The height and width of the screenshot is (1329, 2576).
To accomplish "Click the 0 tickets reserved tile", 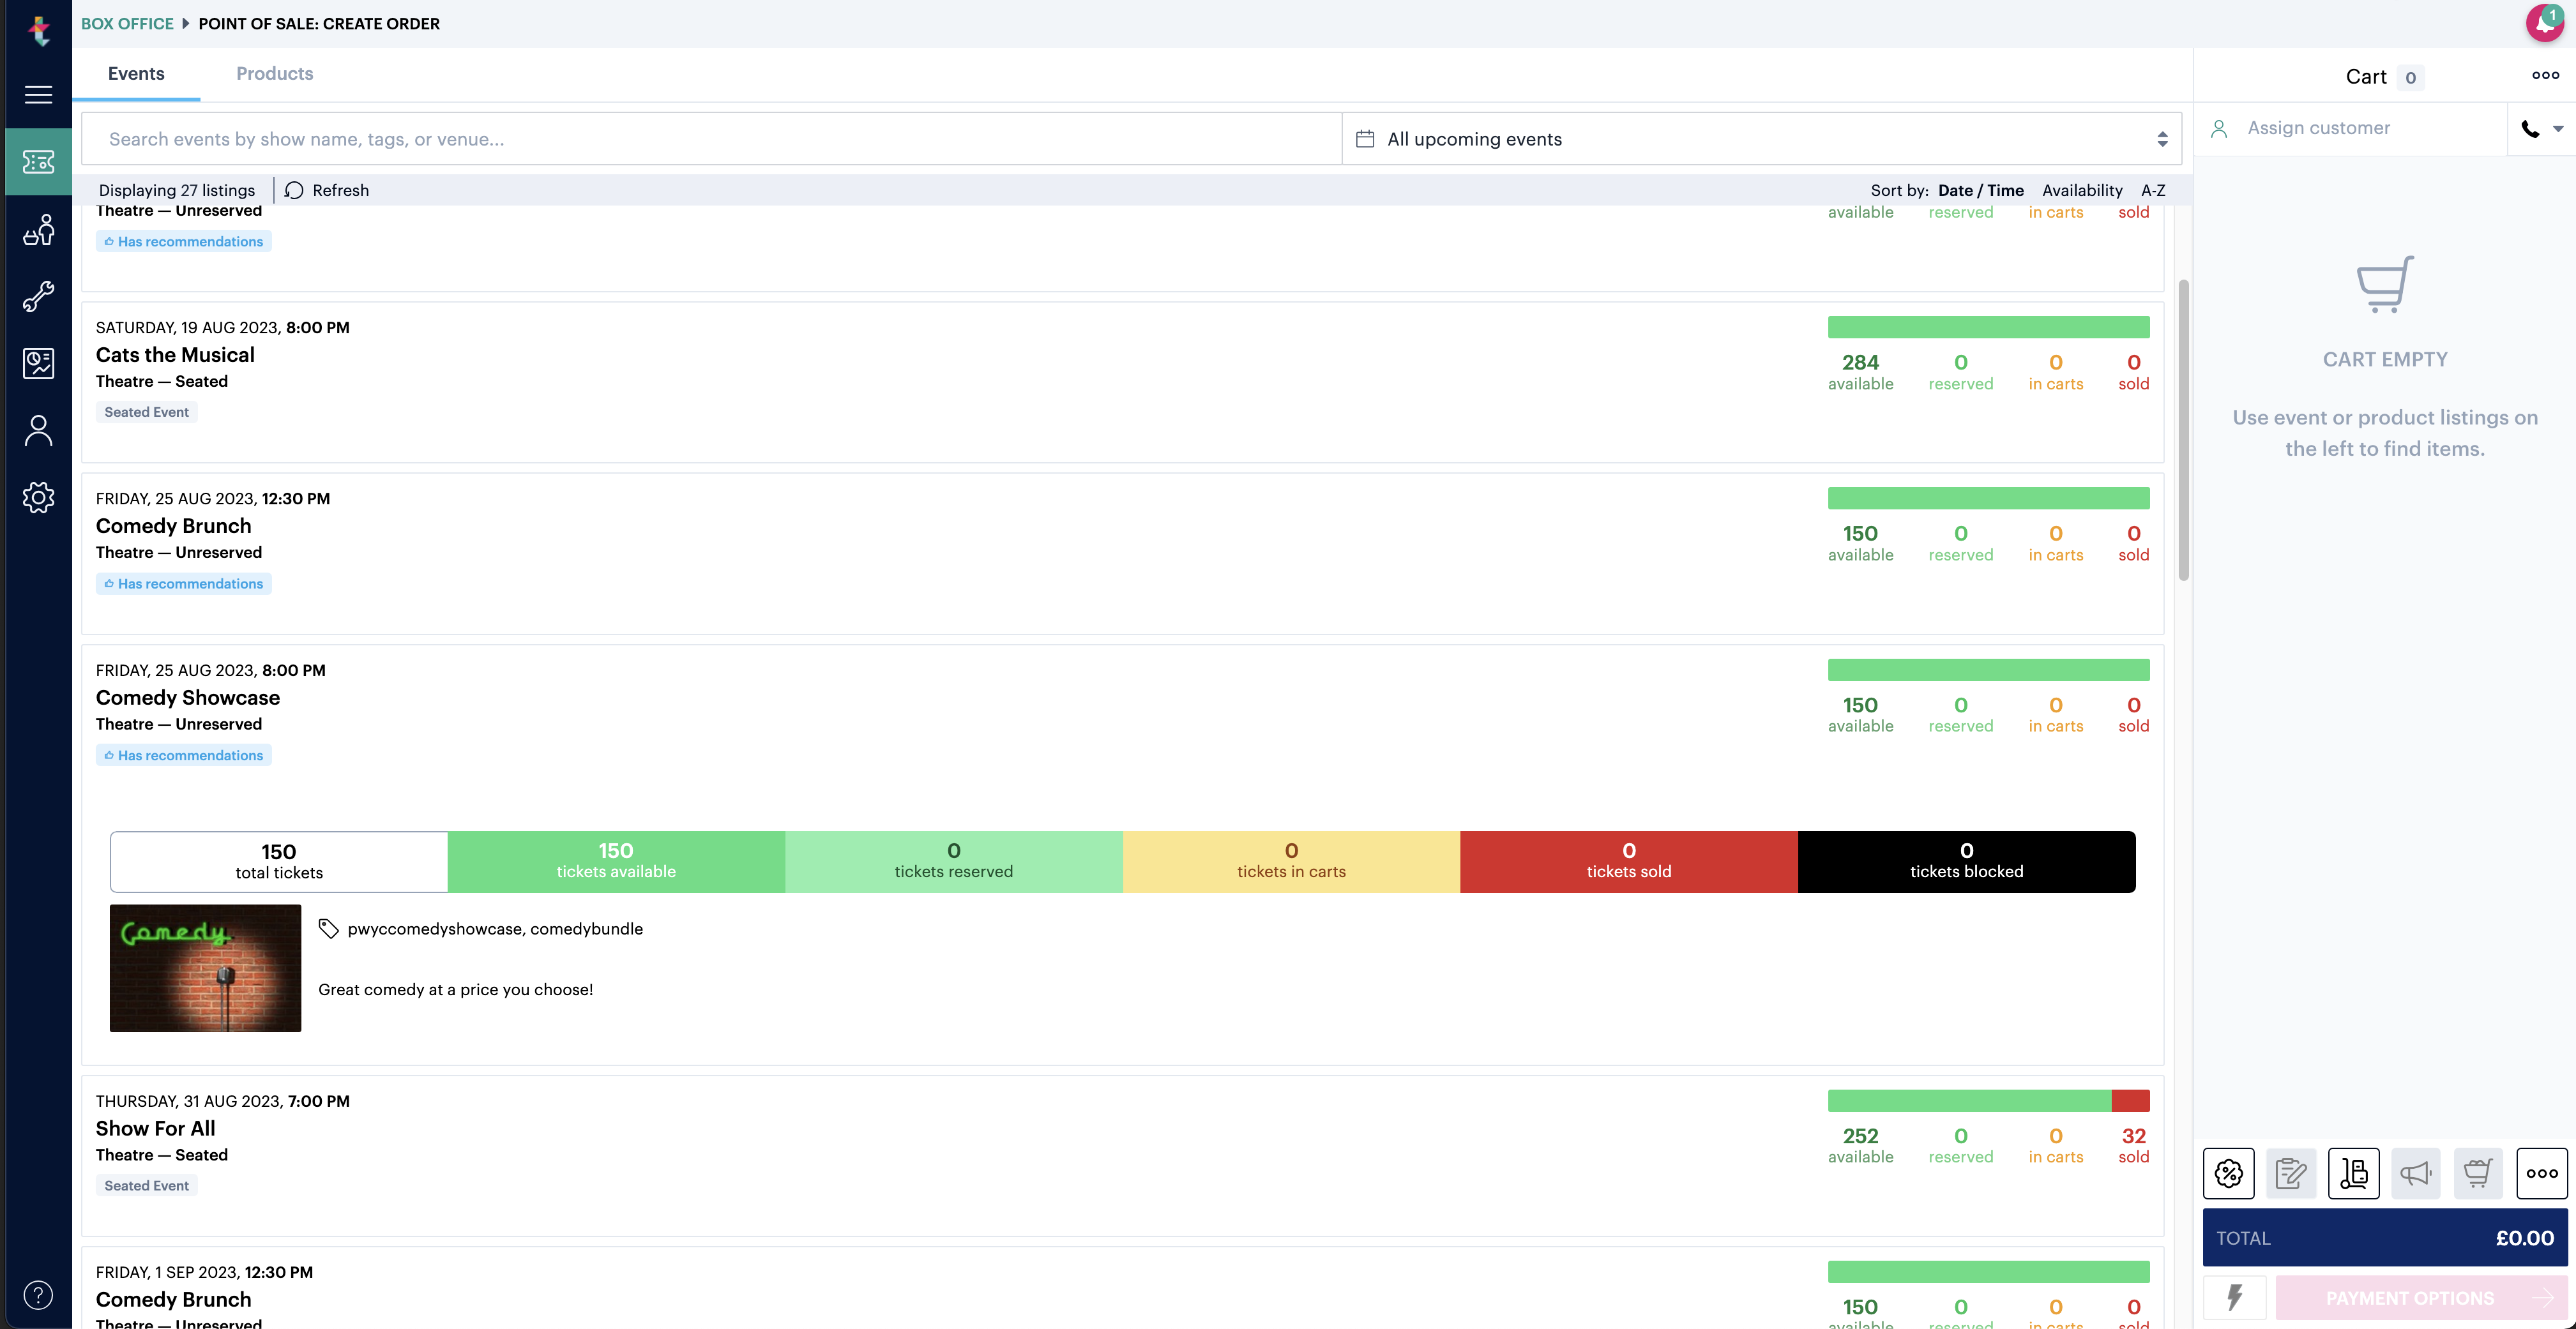I will coord(954,861).
